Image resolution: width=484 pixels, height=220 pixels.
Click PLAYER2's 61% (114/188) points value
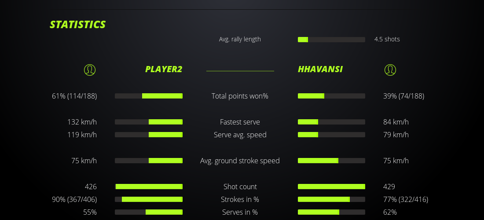tap(74, 96)
